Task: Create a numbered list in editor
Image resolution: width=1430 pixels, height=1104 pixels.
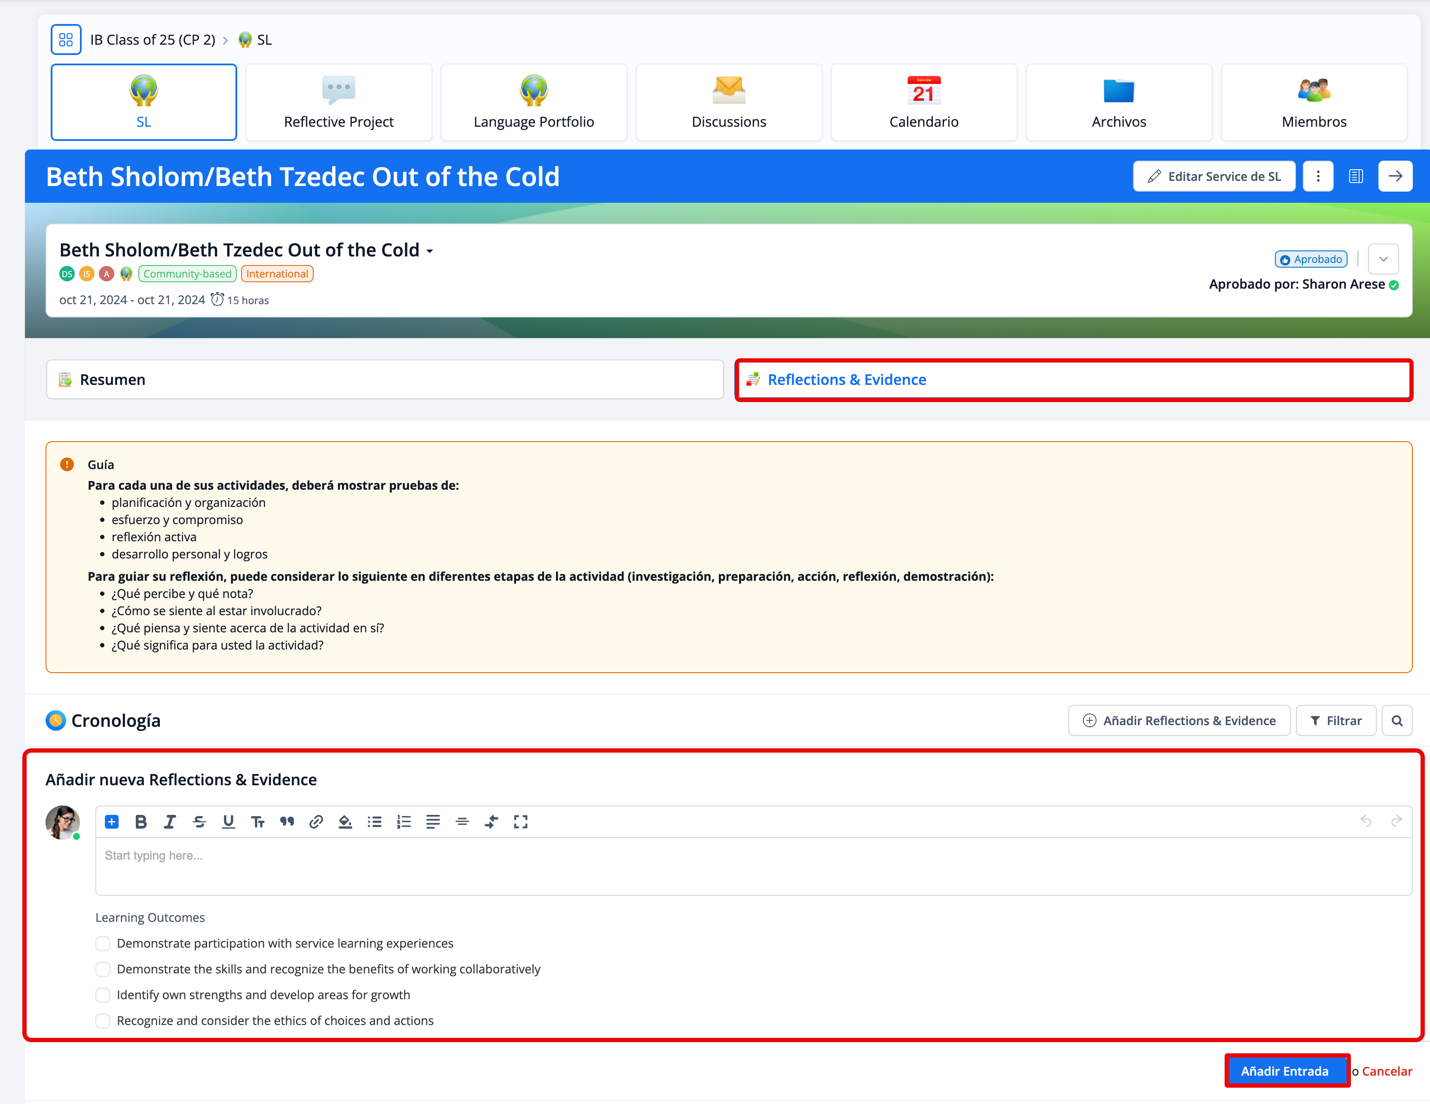Action: (x=404, y=822)
